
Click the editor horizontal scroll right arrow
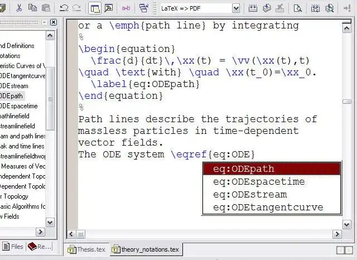pos(337,234)
